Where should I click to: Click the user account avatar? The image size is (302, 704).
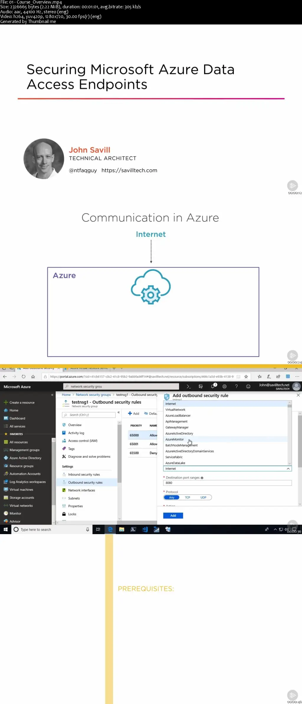tap(296, 386)
